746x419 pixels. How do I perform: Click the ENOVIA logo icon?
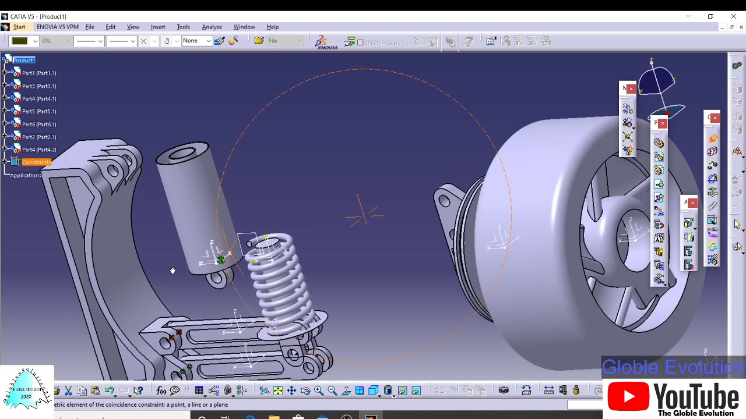click(325, 42)
